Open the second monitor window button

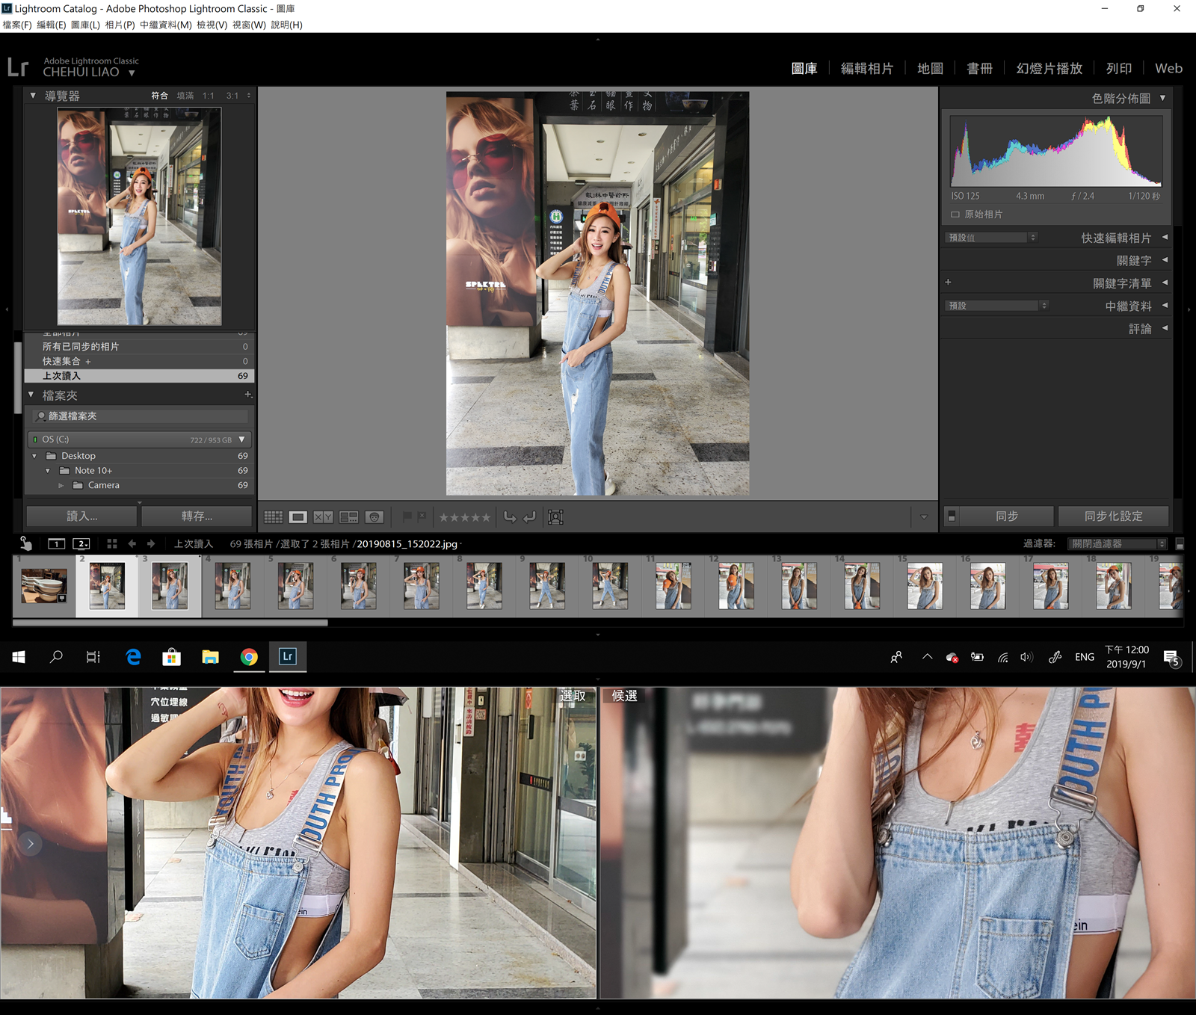coord(81,544)
